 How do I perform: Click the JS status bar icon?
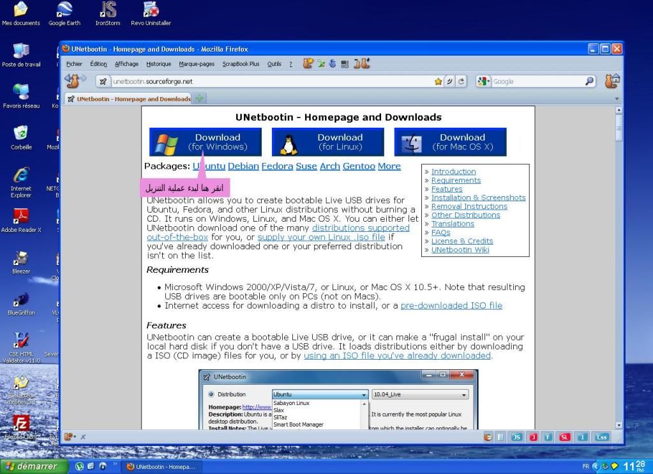[516, 437]
